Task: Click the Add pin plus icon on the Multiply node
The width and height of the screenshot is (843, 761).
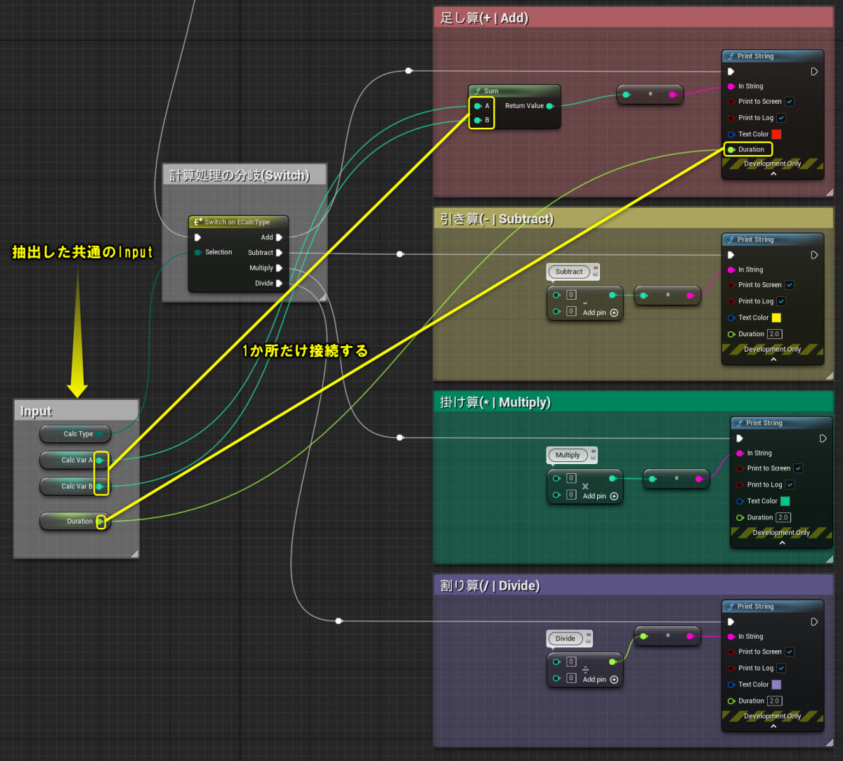Action: (x=614, y=495)
